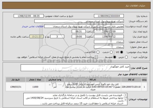153x108 pixels.
Task: Select the خدمت radio button
Action: click(x=111, y=52)
